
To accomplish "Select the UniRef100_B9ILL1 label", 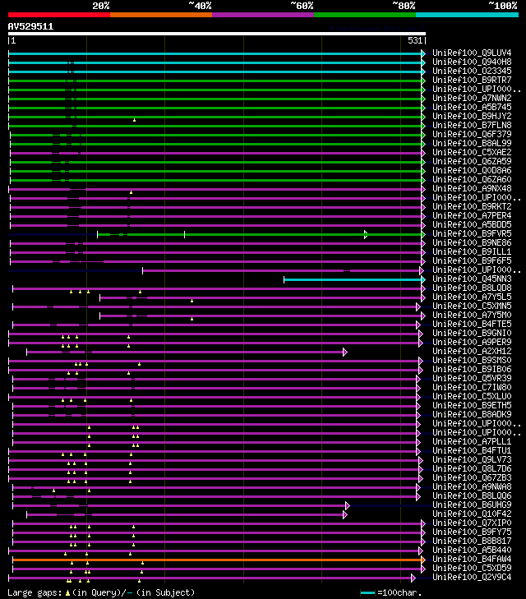I will [472, 251].
